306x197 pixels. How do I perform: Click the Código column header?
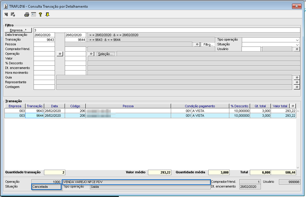pos(75,106)
